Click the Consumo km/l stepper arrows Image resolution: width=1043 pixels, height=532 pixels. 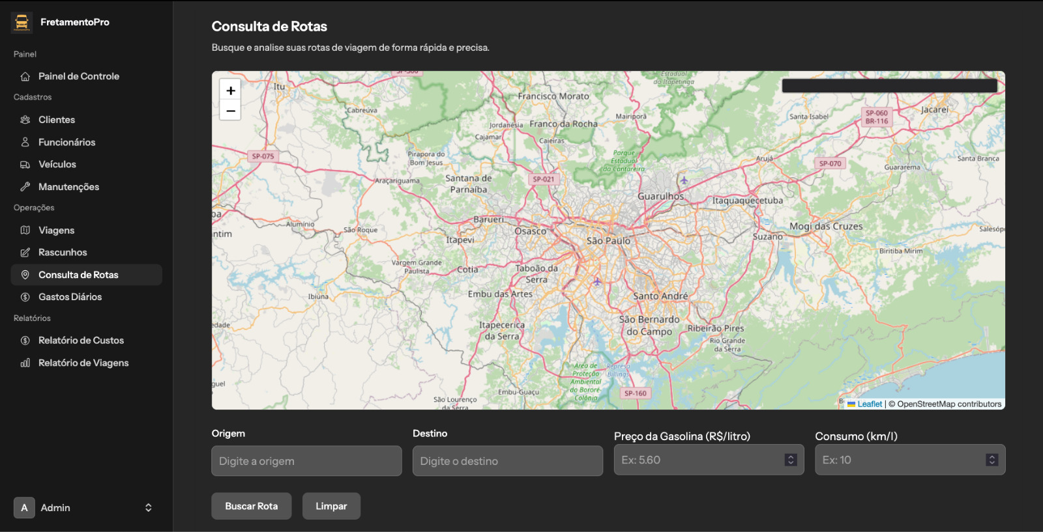992,460
